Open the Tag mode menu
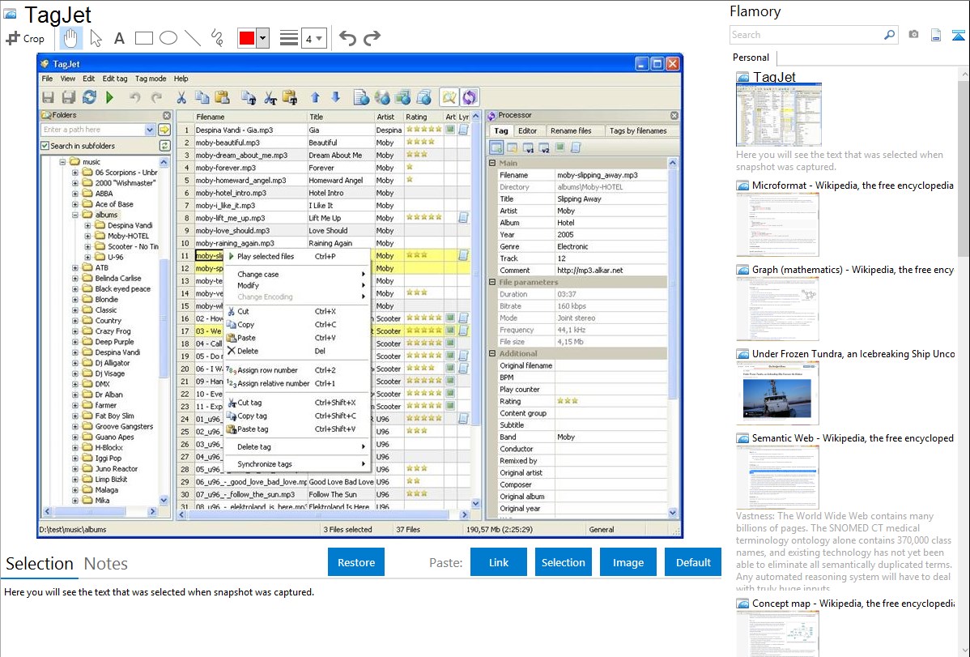Screen dimensions: 970x657 point(151,79)
